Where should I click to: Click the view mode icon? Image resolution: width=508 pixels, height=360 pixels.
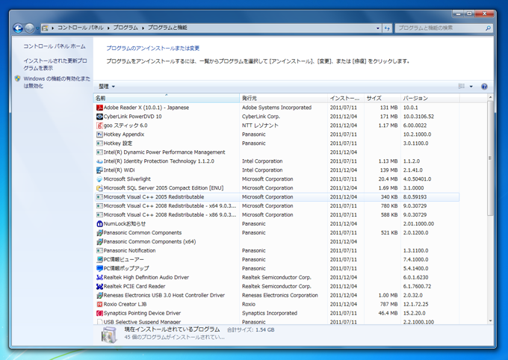(462, 86)
